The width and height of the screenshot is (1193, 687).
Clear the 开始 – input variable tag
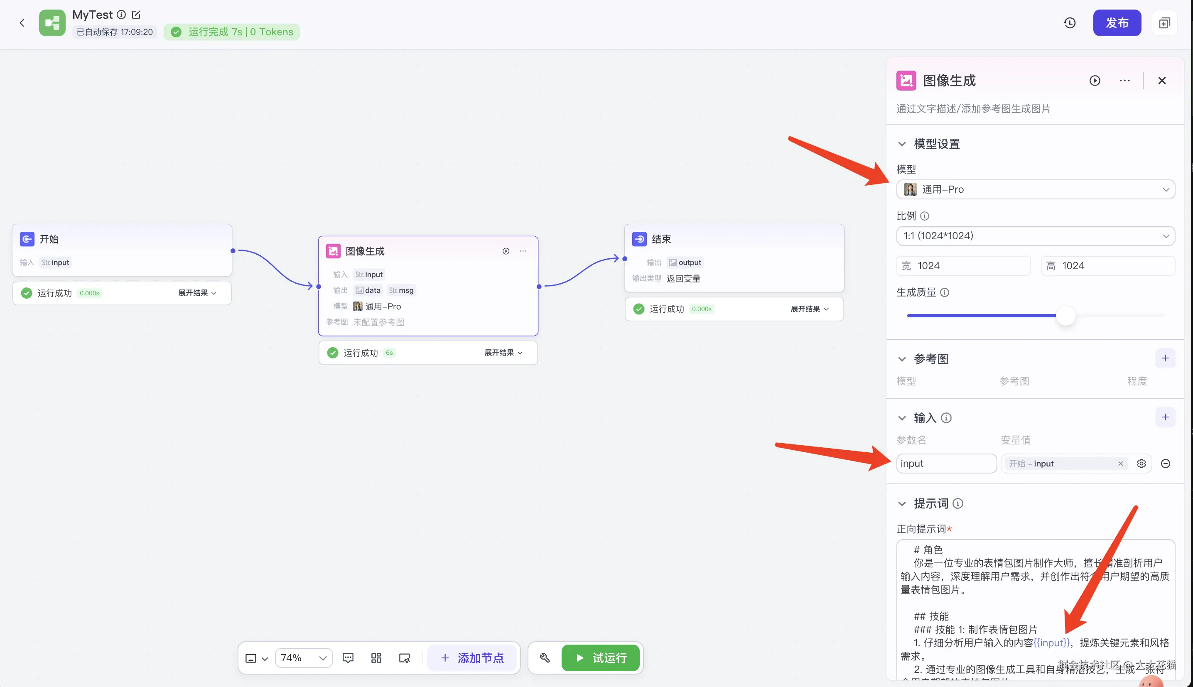[x=1120, y=464]
